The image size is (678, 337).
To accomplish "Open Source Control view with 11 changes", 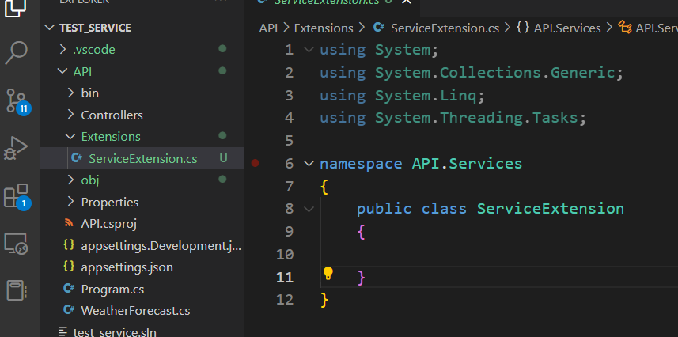I will click(x=17, y=102).
